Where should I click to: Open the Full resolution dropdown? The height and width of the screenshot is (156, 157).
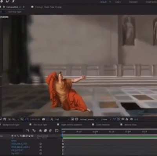click(x=62, y=120)
